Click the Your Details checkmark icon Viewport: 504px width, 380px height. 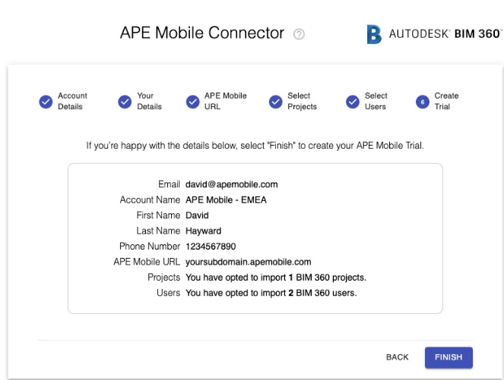[x=125, y=102]
